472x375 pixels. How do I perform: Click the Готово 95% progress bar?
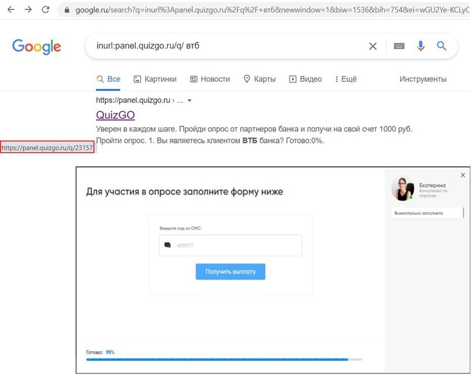point(224,359)
